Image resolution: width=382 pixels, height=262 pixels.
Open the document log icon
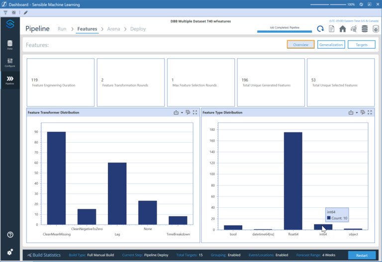pos(332,29)
